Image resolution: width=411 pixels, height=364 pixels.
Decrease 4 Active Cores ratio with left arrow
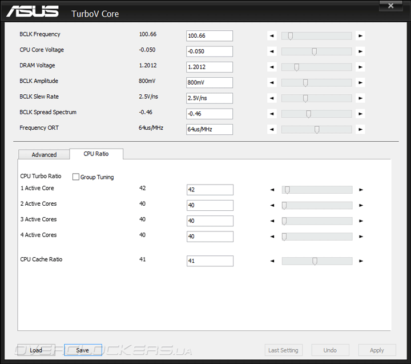coord(272,237)
